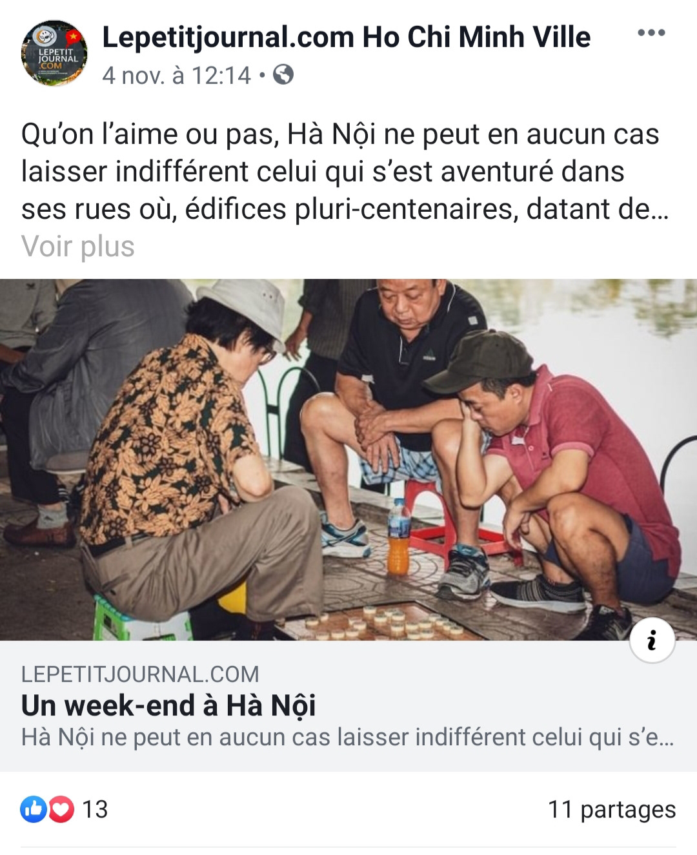Tap the orange drink bottle in photo
The width and height of the screenshot is (697, 855).
point(398,537)
